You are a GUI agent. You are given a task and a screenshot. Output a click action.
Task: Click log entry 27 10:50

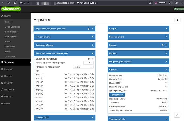click(39, 109)
